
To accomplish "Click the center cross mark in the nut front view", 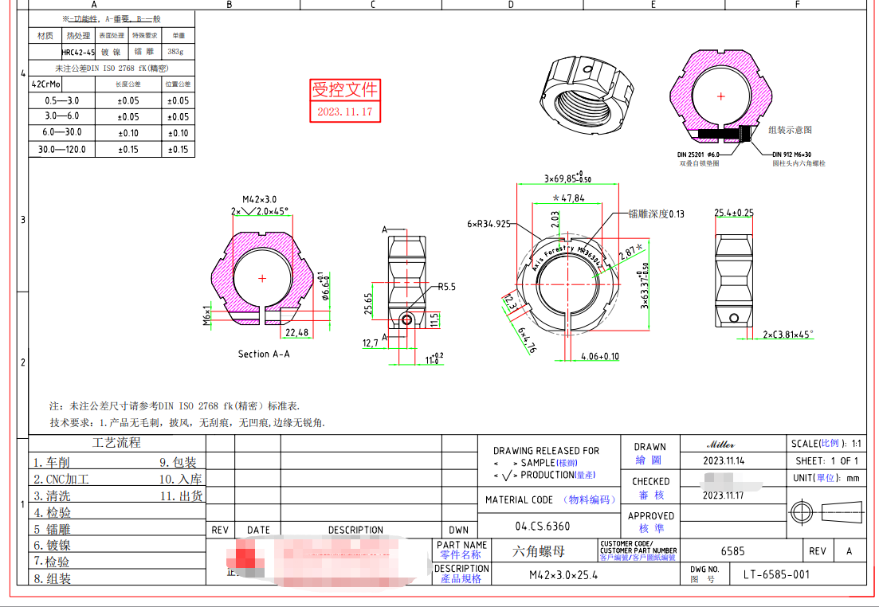I will [x=263, y=278].
